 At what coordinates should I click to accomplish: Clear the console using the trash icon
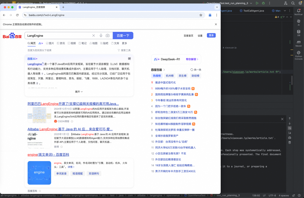click(290, 143)
